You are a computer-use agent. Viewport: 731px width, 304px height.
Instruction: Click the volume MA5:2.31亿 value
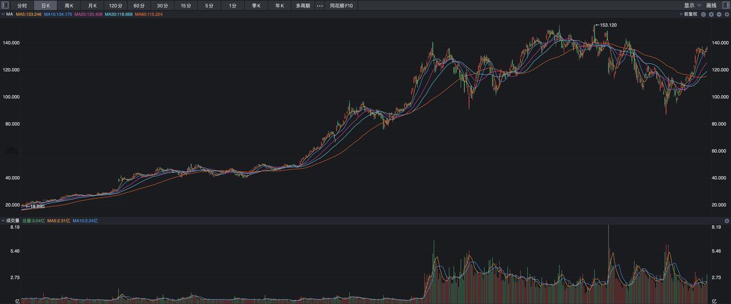(x=59, y=221)
